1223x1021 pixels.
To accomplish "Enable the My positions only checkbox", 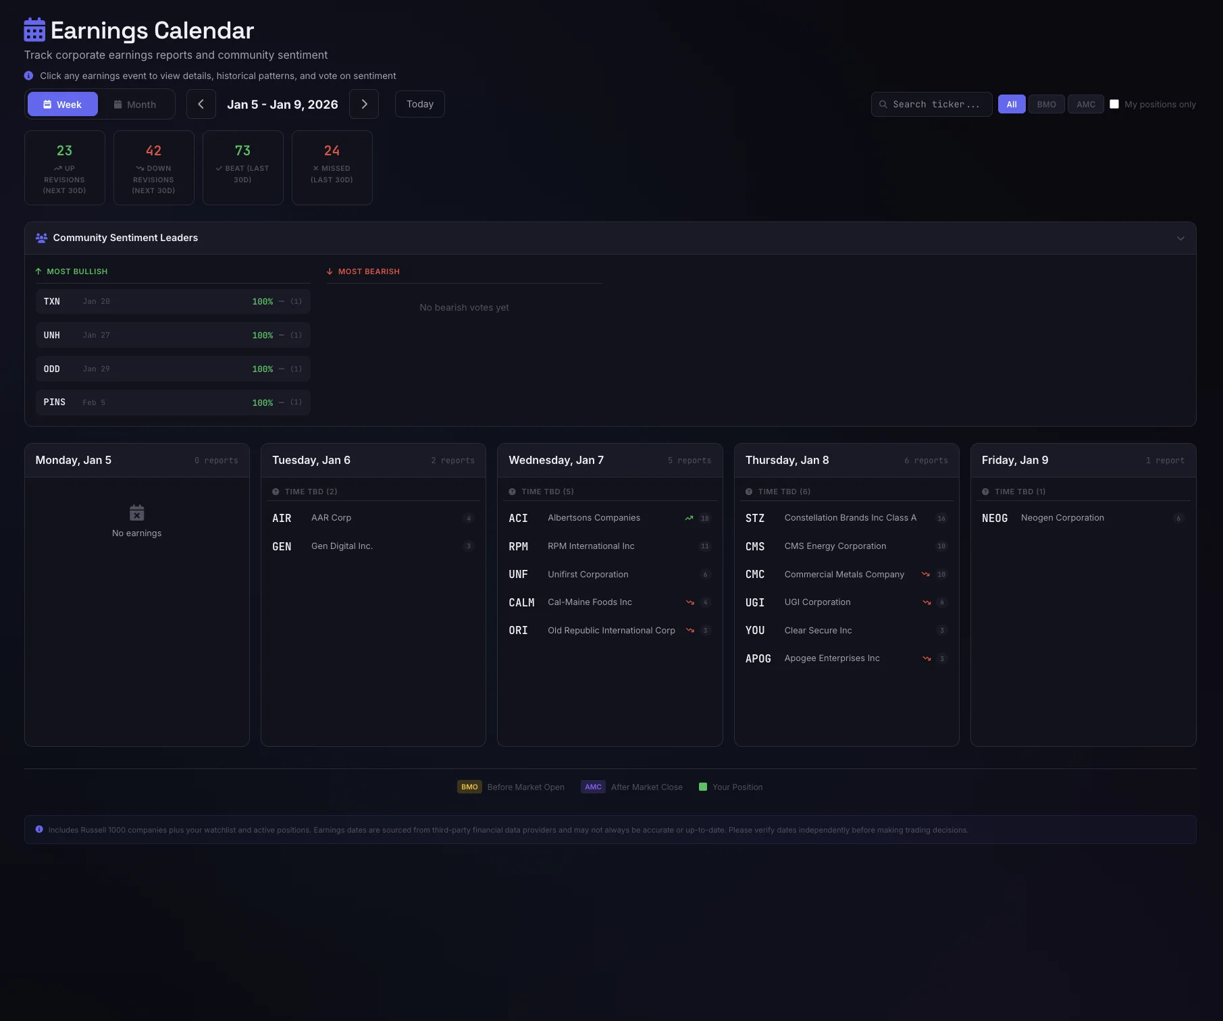I will (1114, 104).
